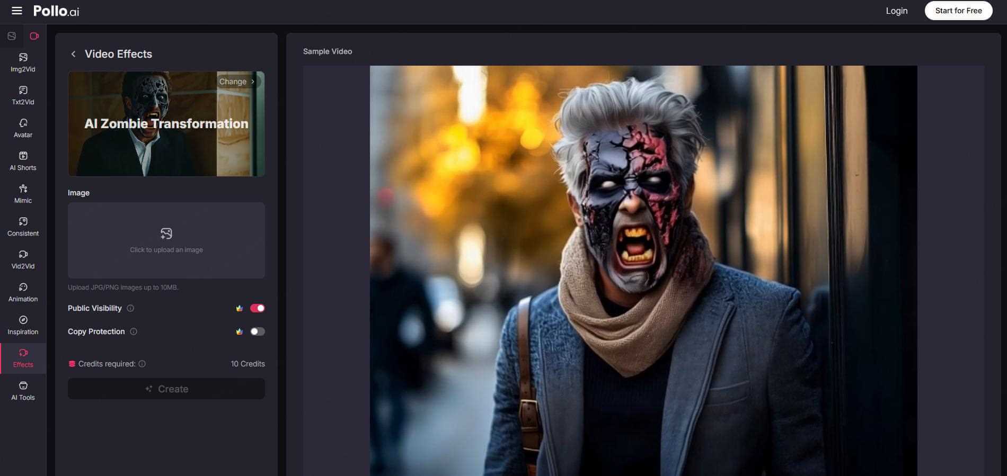Click the sample zombie video preview
Screen dimensions: 1007x476
643,271
